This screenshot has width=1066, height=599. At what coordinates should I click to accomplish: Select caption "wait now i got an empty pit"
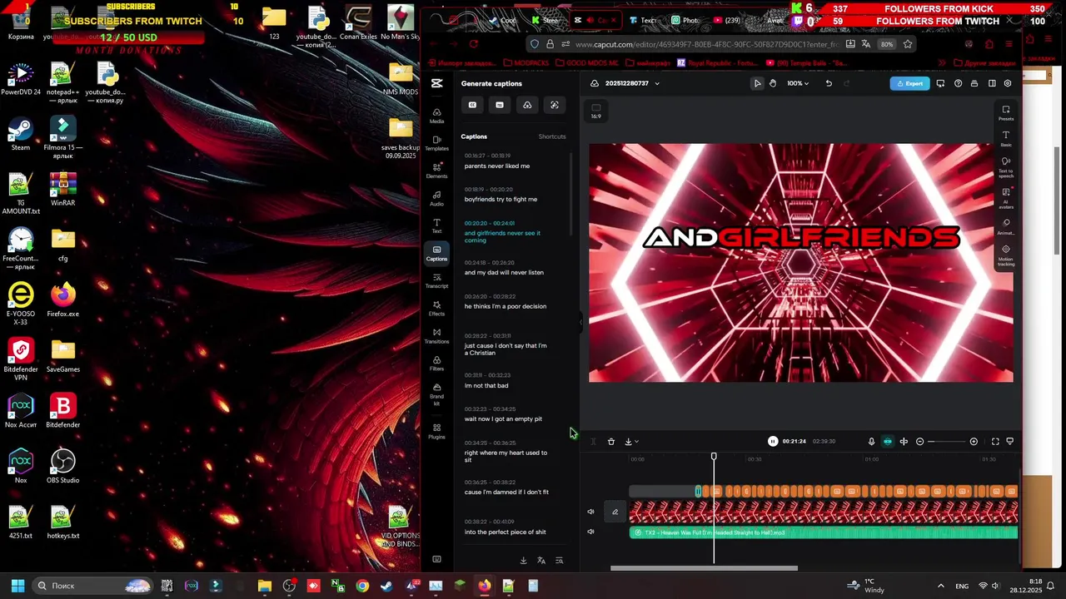coord(503,418)
